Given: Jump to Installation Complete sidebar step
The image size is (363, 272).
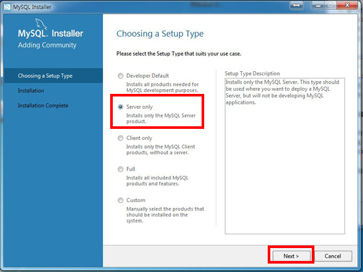Looking at the screenshot, I should 43,106.
